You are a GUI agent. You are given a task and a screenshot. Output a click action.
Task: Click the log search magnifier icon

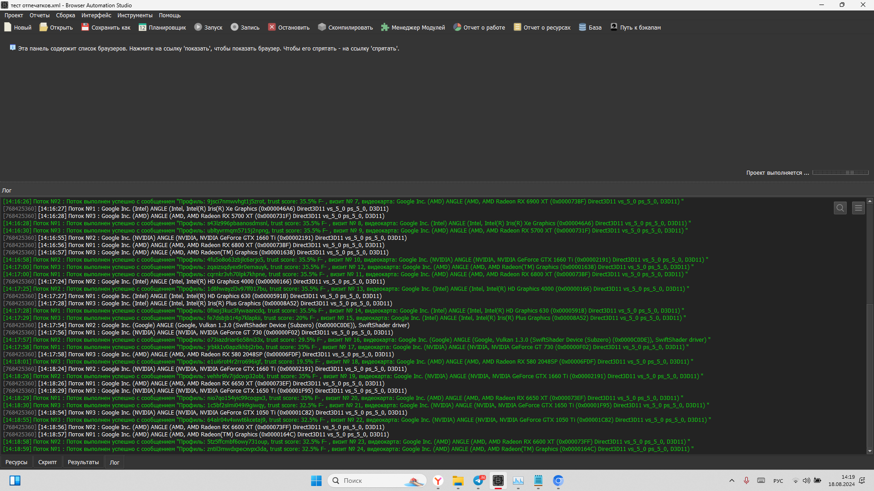pos(840,208)
